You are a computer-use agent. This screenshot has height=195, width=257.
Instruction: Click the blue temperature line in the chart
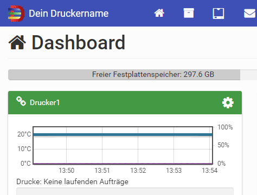point(123,134)
